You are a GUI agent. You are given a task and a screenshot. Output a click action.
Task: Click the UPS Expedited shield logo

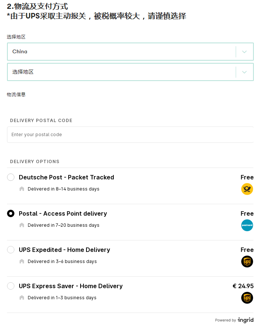click(x=247, y=262)
